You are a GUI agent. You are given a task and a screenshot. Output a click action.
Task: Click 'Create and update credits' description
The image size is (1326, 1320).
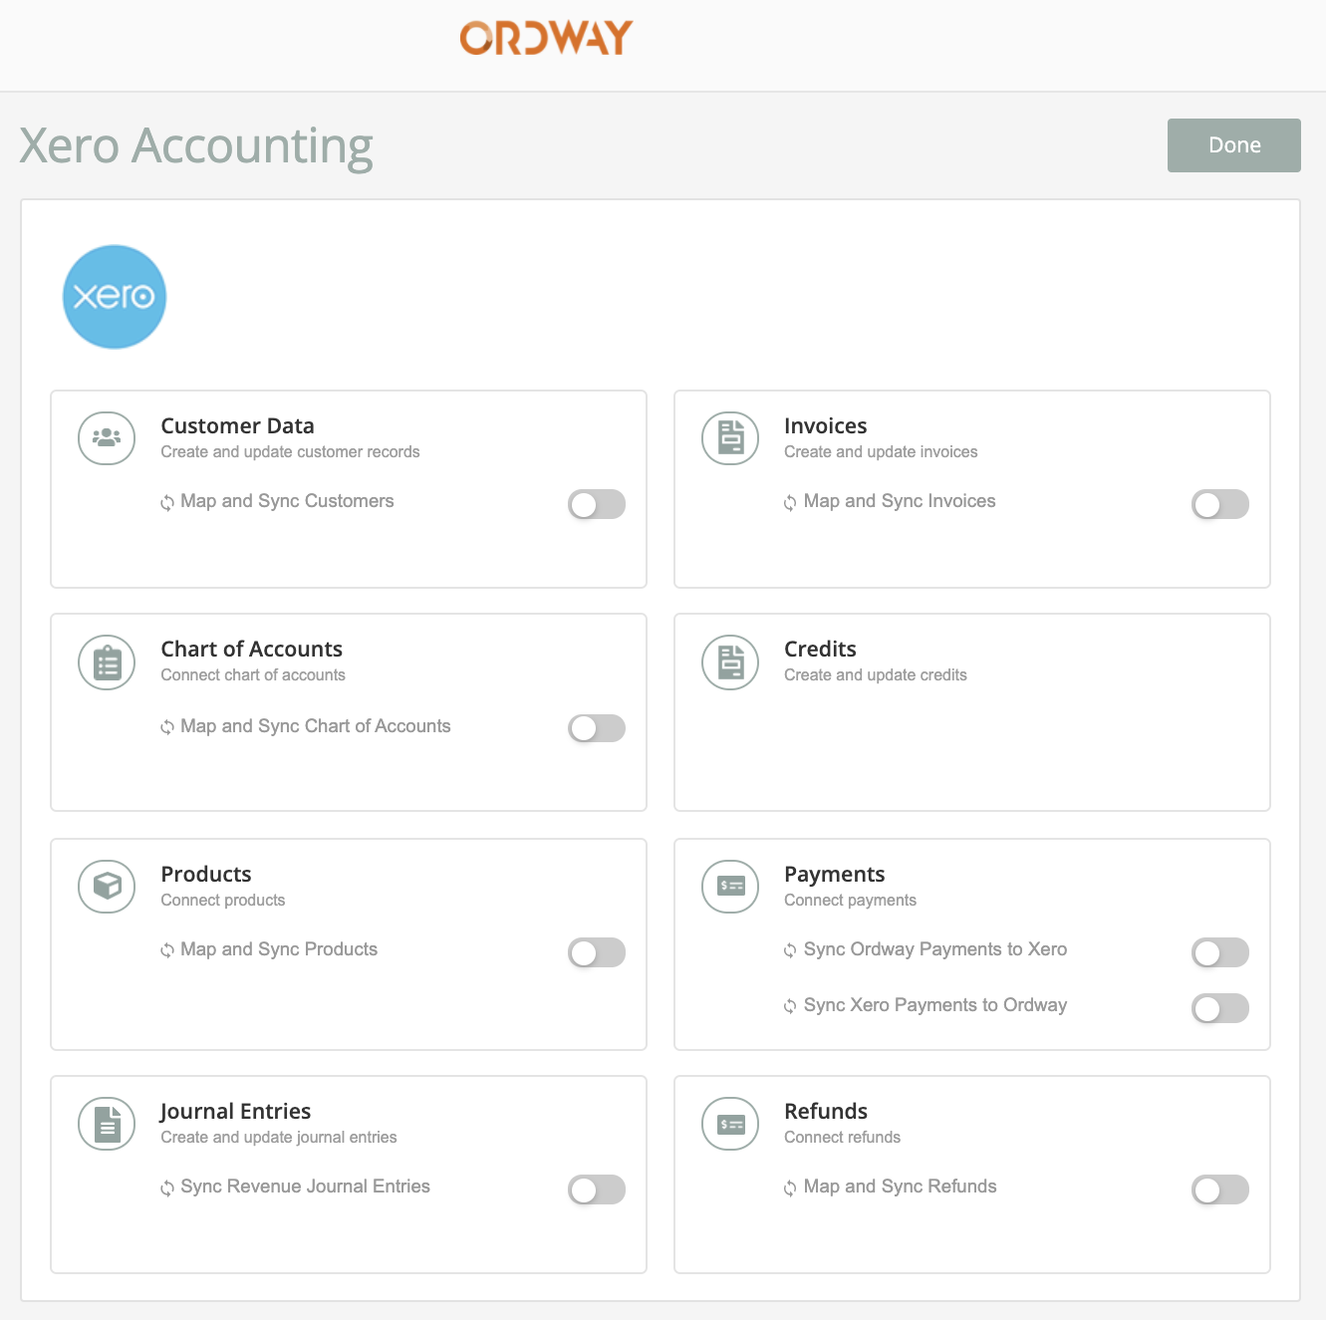pos(876,675)
